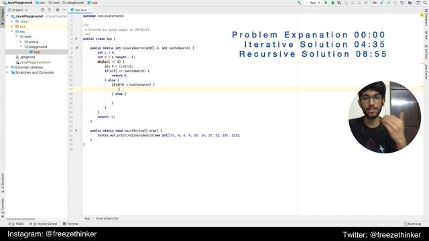Expand the arena package arrow

(x=21, y=42)
